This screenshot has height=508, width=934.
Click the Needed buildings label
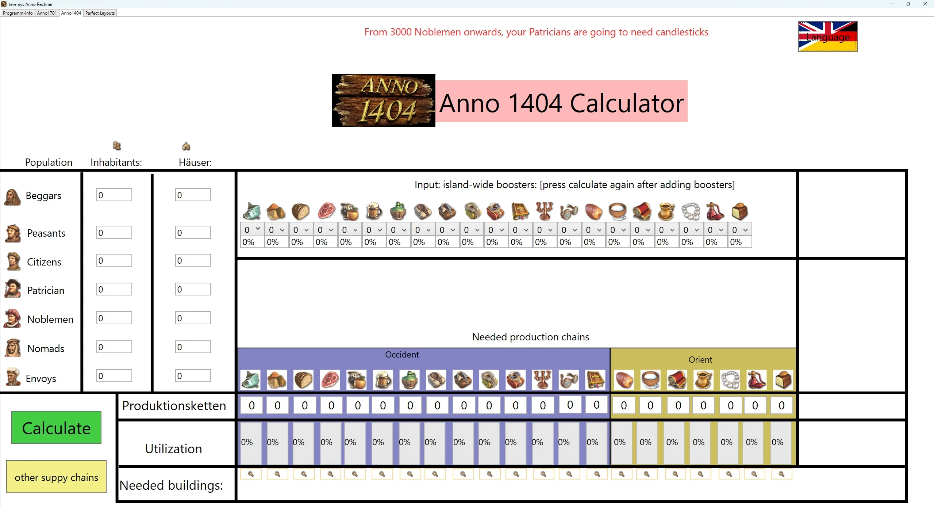171,485
